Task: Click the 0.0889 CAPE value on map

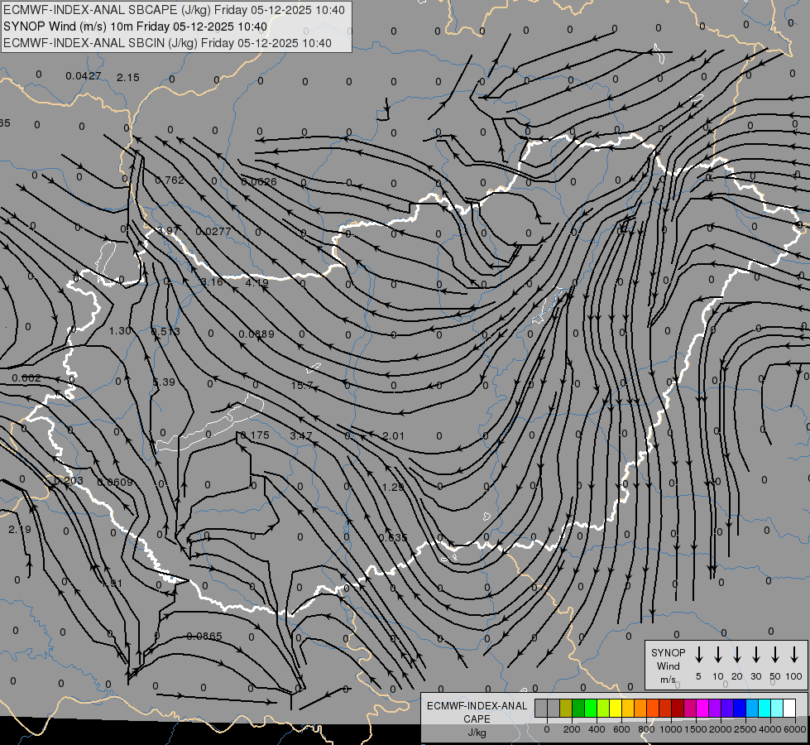Action: 256,334
